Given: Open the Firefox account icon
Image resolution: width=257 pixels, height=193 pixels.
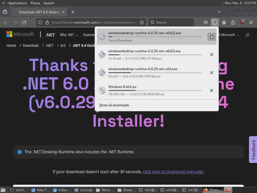Looking at the screenshot, I should click(224, 22).
